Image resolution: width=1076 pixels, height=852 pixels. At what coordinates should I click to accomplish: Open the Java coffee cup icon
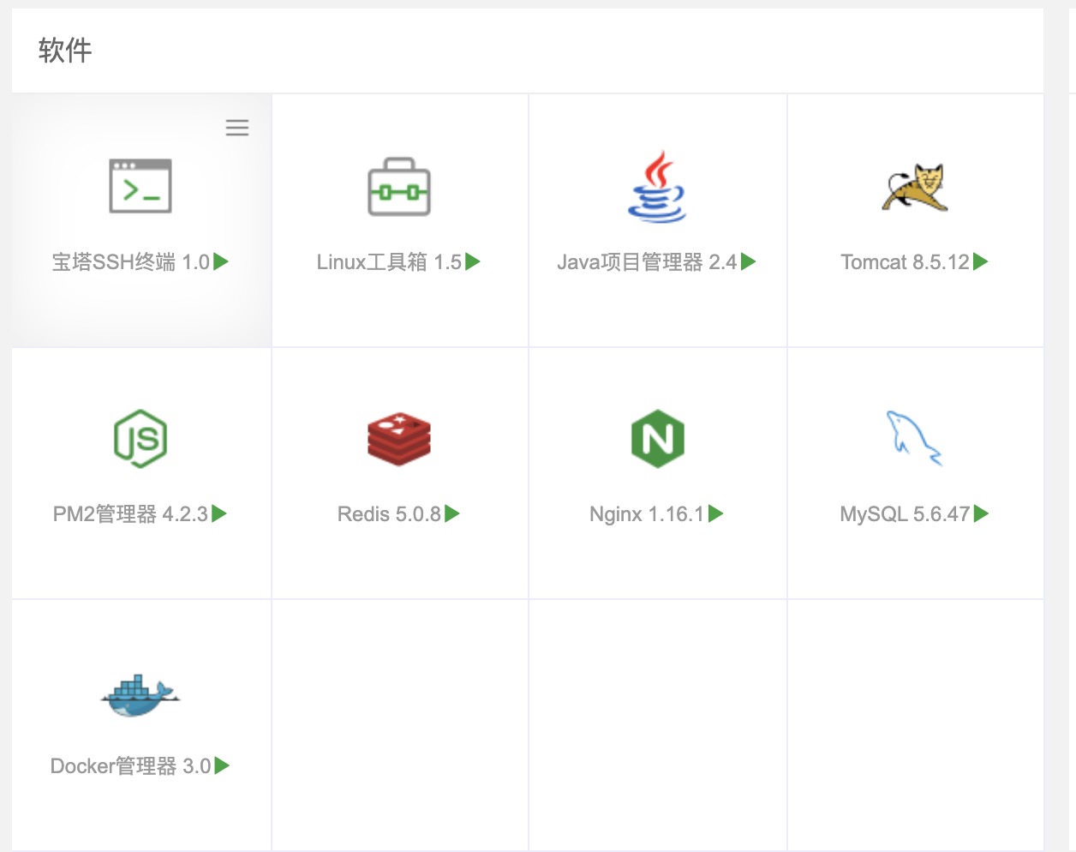point(657,187)
